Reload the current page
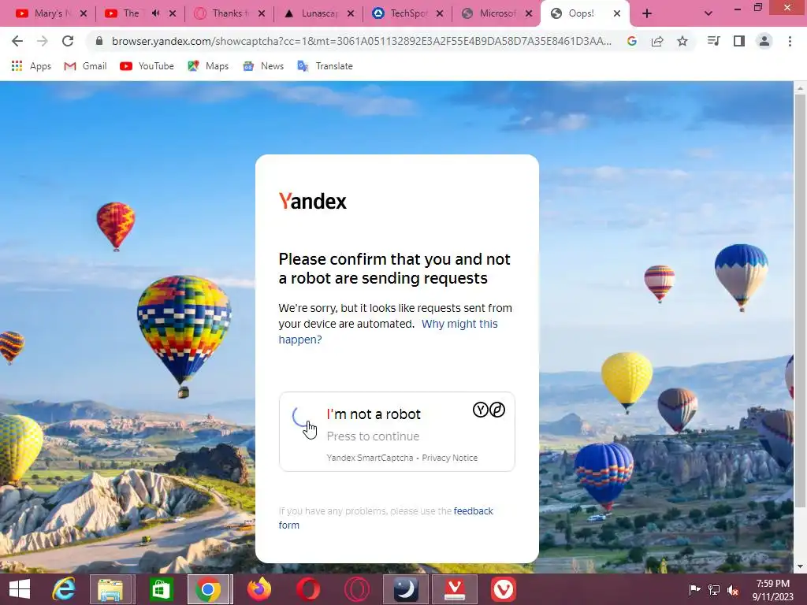Image resolution: width=807 pixels, height=605 pixels. (68, 41)
